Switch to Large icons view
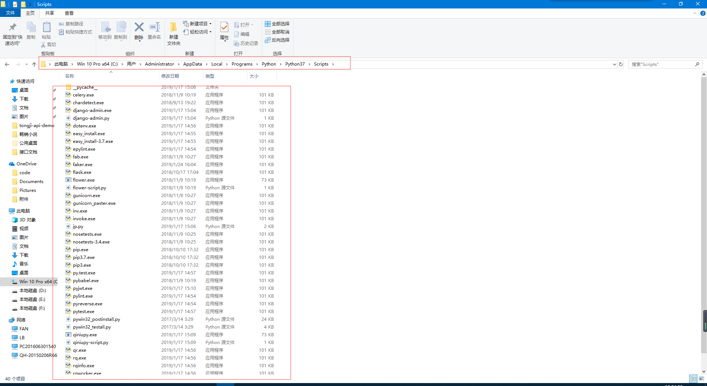The height and width of the screenshot is (386, 707). [x=701, y=379]
